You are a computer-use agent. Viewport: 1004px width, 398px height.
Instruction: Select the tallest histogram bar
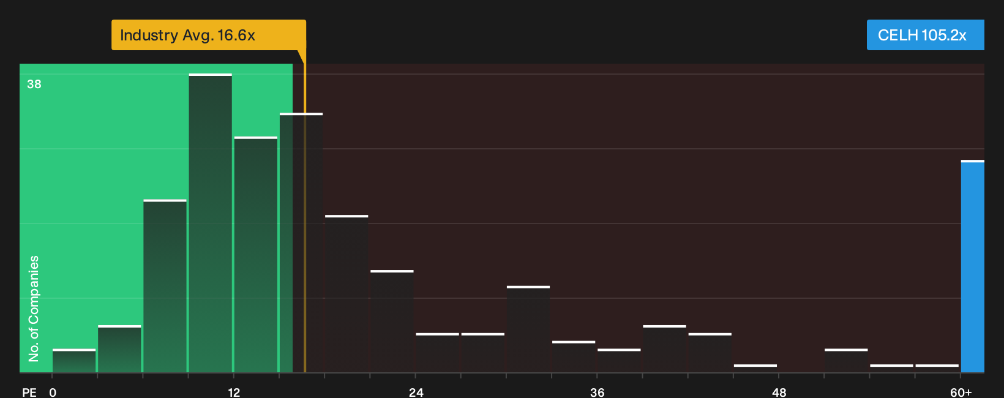(x=211, y=223)
